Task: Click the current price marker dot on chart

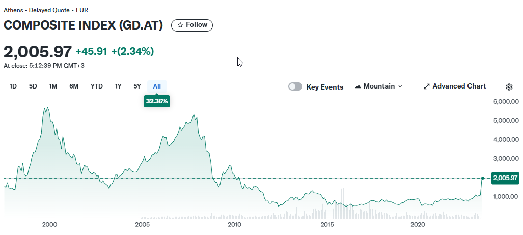Action: [x=482, y=178]
